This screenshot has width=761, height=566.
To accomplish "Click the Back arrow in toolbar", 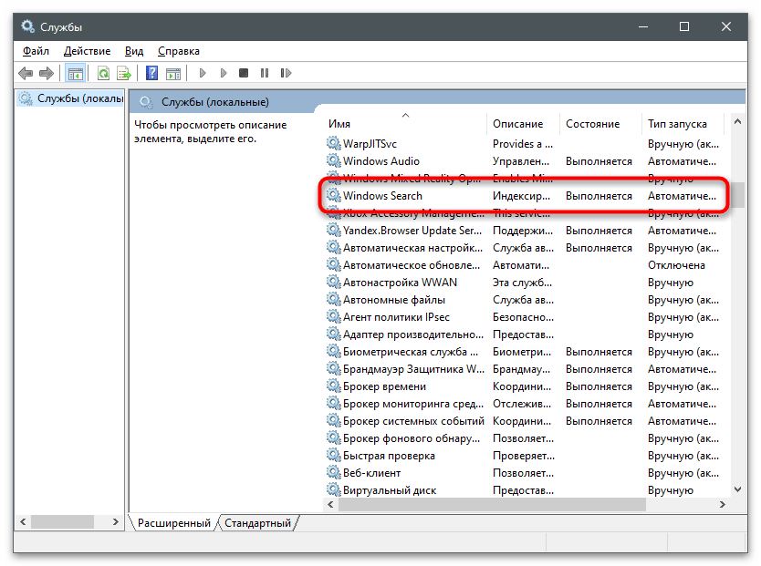I will coord(25,73).
